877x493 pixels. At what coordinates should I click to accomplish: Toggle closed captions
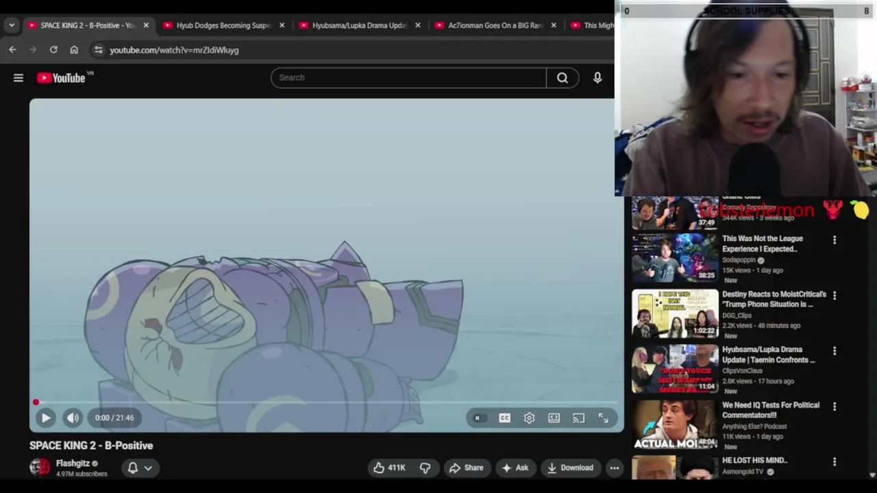(x=504, y=418)
